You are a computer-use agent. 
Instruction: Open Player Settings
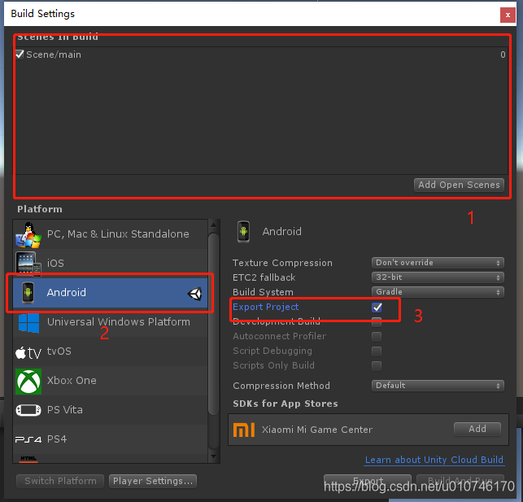point(153,482)
